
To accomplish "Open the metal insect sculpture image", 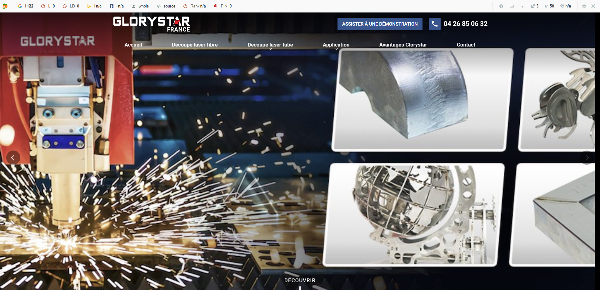I will (x=557, y=100).
